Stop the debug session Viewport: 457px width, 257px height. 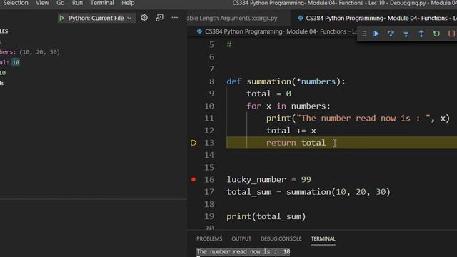(451, 34)
